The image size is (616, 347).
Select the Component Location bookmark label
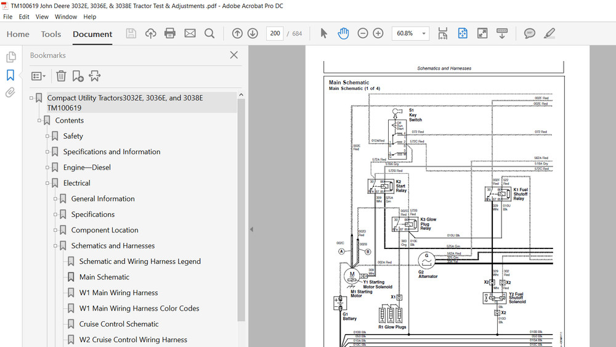tap(105, 231)
